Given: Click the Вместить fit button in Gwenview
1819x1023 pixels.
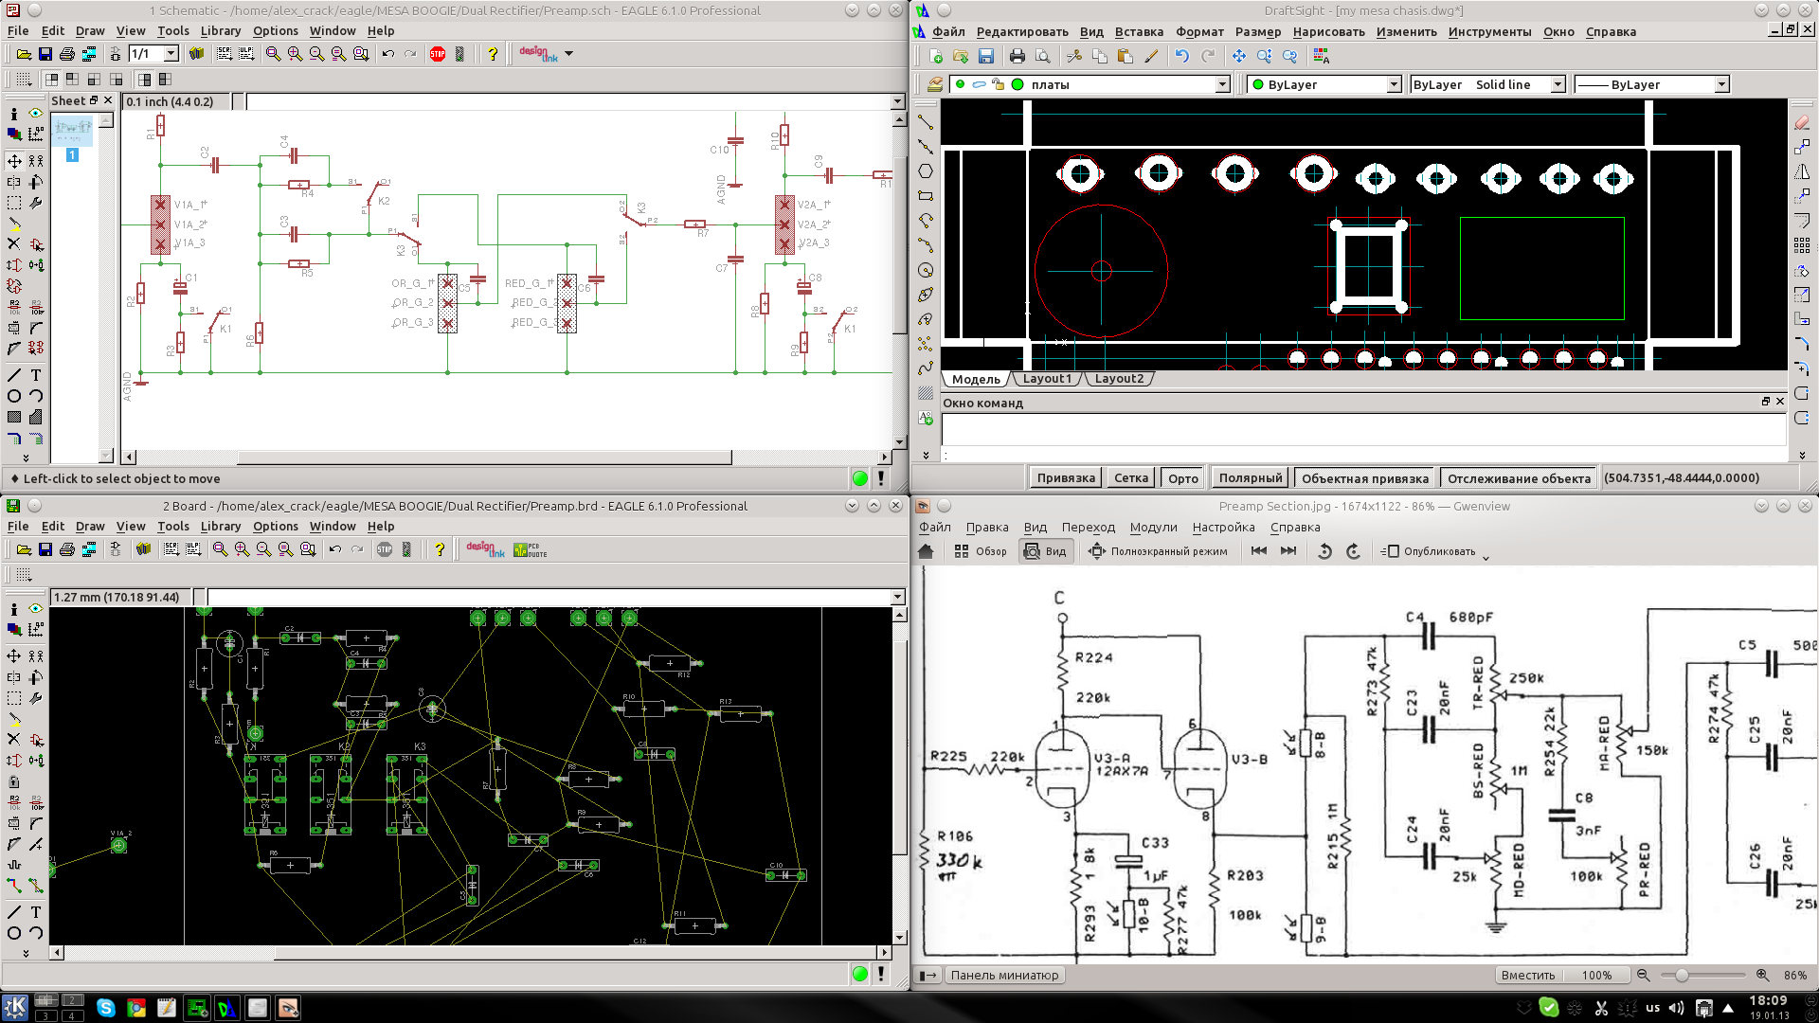Looking at the screenshot, I should [x=1527, y=975].
